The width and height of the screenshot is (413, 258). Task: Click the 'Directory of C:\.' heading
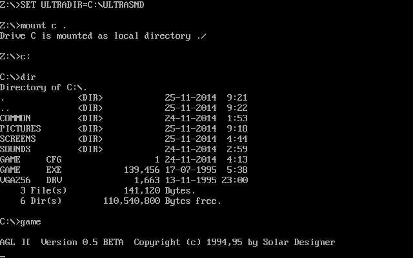(x=44, y=87)
